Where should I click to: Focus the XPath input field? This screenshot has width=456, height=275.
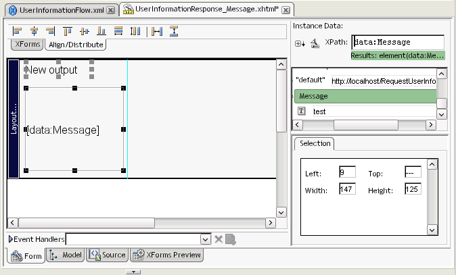click(398, 43)
